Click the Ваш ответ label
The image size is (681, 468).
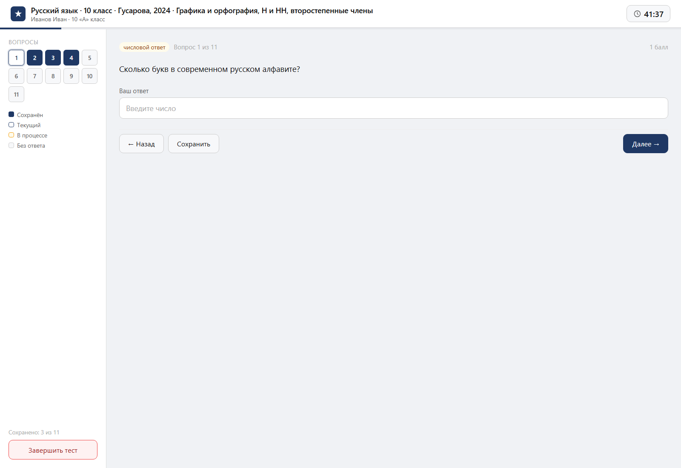(134, 91)
